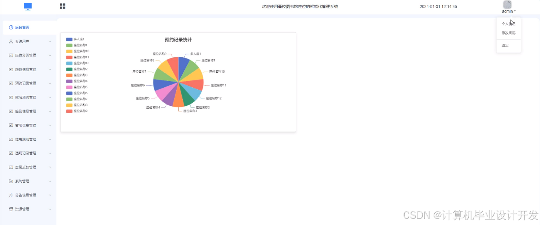Click the icon beside 预约记录管理

[11, 83]
